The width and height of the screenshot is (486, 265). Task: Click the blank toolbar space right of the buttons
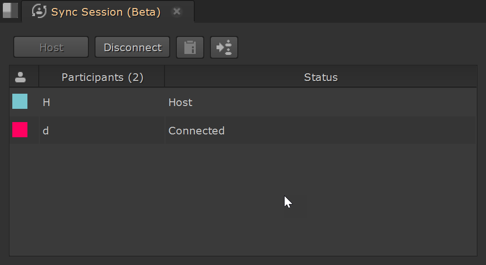tap(355, 47)
